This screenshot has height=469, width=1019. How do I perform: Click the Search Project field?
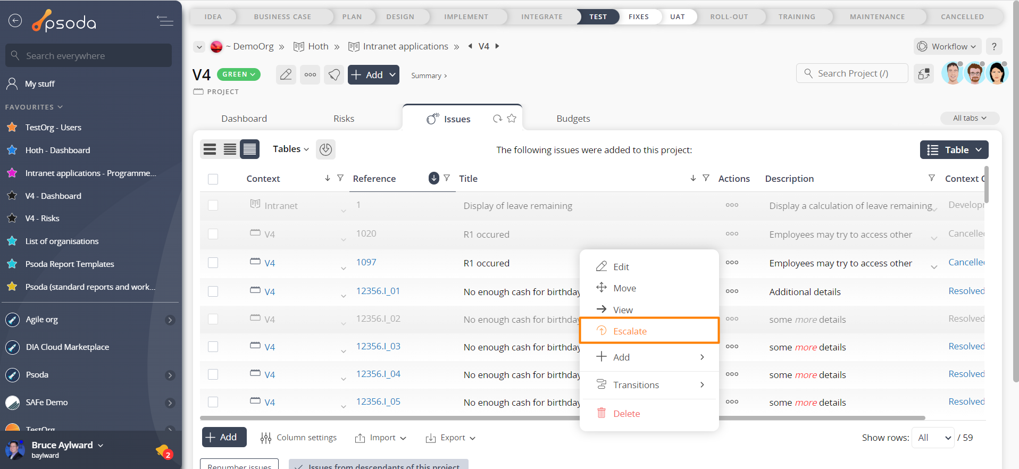coord(852,73)
